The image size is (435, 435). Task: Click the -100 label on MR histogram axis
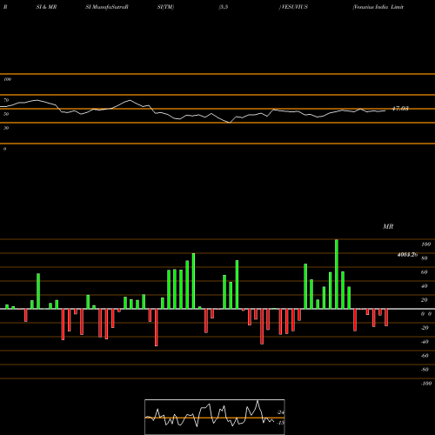click(x=426, y=384)
